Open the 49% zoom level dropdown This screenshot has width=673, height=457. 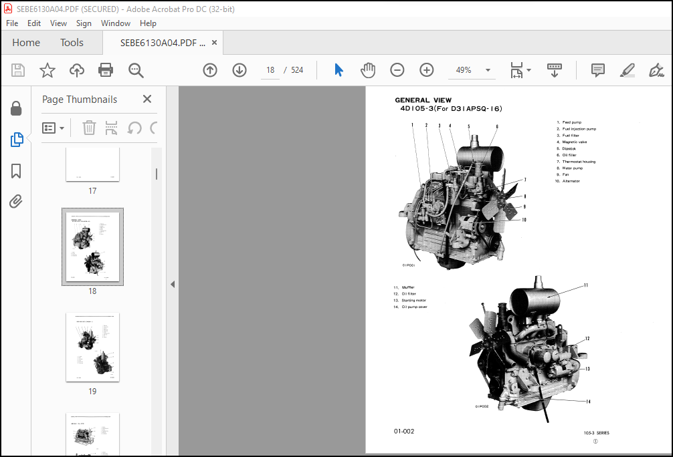point(488,70)
